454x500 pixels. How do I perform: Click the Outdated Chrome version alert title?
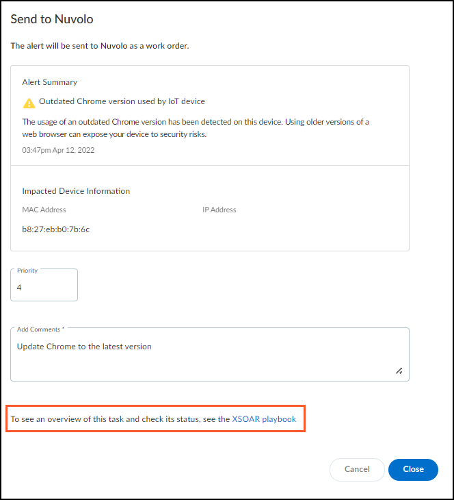click(122, 101)
